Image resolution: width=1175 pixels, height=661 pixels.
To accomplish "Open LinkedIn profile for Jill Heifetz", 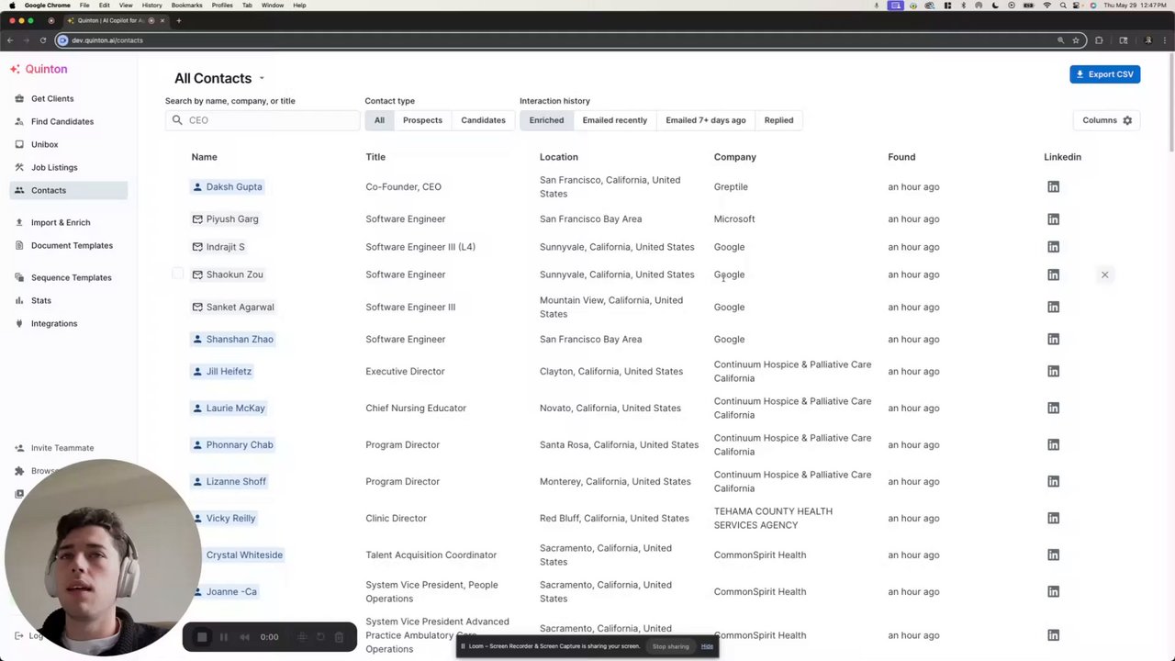I will coord(1053,371).
